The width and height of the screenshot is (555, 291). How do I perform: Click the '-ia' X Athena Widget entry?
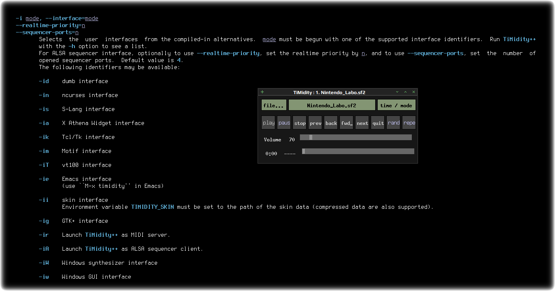click(92, 123)
